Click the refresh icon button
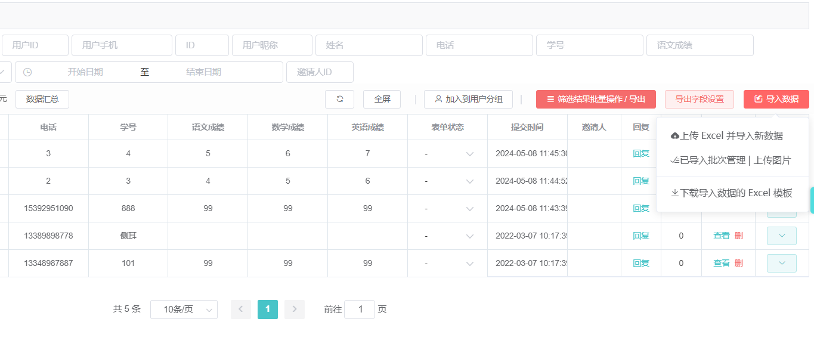Screen dimensions: 814x362 tap(339, 99)
